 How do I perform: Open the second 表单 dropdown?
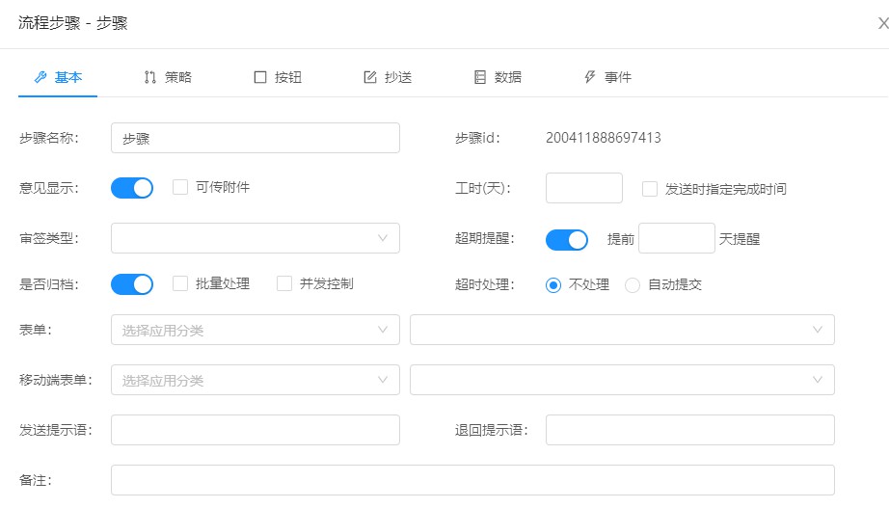[x=622, y=330]
